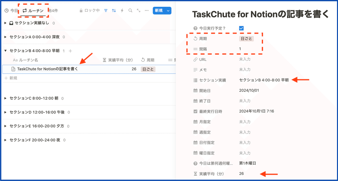The height and width of the screenshot is (181, 338).
Task: Expand セクションA 0:00-4:00 深夜 group
Action: 5,37
